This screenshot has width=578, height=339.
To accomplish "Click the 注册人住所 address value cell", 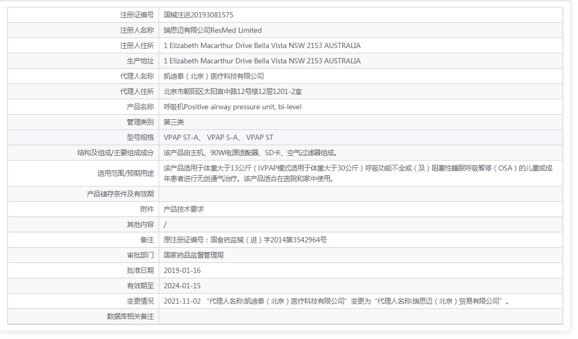I will coord(262,45).
